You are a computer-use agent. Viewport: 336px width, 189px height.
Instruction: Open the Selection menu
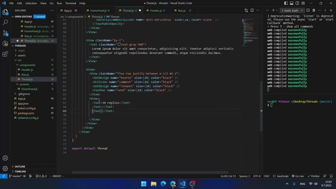click(x=31, y=3)
